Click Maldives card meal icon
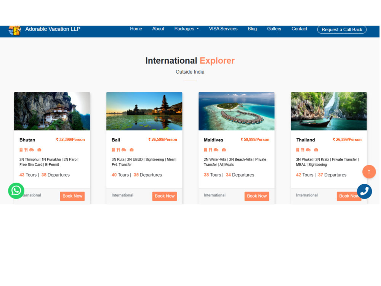This screenshot has width=381, height=286. coord(210,150)
